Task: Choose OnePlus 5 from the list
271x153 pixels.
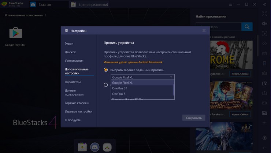Action: [119, 94]
